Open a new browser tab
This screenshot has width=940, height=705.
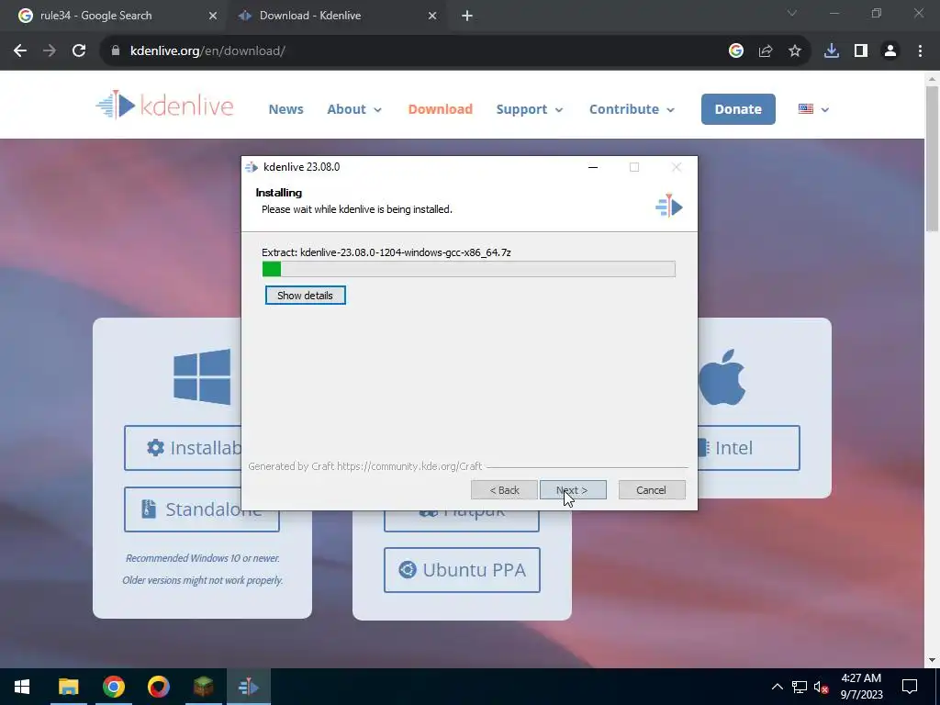tap(467, 17)
